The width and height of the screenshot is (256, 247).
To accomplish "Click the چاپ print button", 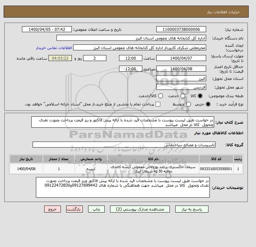I will (96, 209).
